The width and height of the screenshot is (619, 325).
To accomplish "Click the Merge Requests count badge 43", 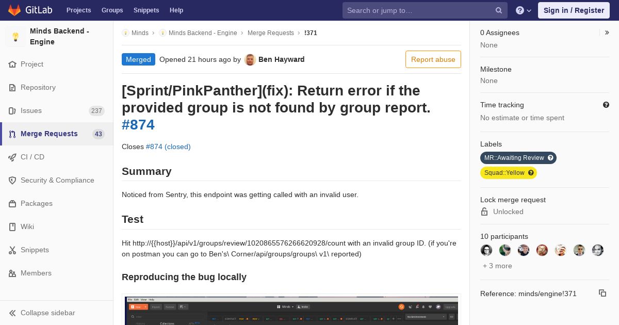I will 99,134.
